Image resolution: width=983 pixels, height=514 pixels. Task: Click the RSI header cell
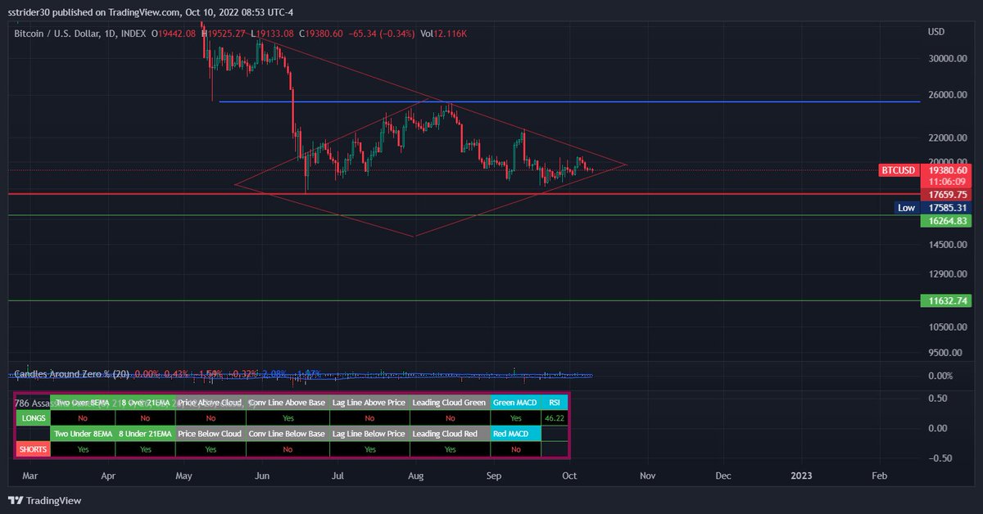(554, 402)
